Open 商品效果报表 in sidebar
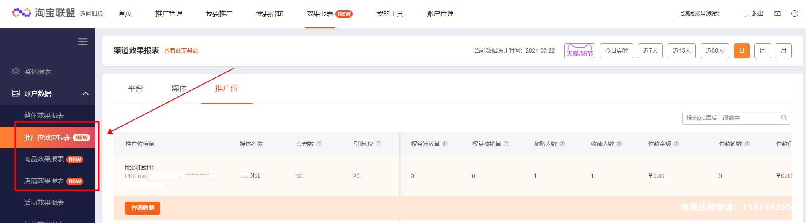Screen dimensions: 806x223 (44, 159)
